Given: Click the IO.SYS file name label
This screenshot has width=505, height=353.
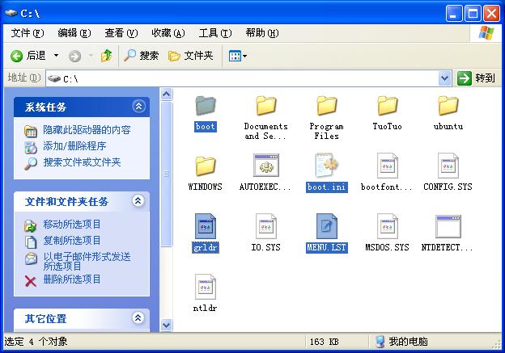Looking at the screenshot, I should coord(265,247).
